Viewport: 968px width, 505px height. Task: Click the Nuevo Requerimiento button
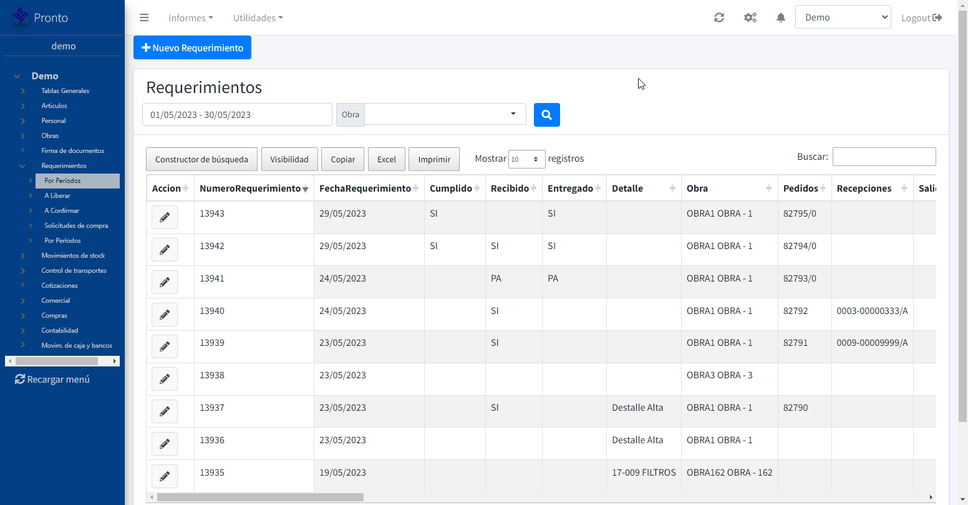pyautogui.click(x=192, y=47)
